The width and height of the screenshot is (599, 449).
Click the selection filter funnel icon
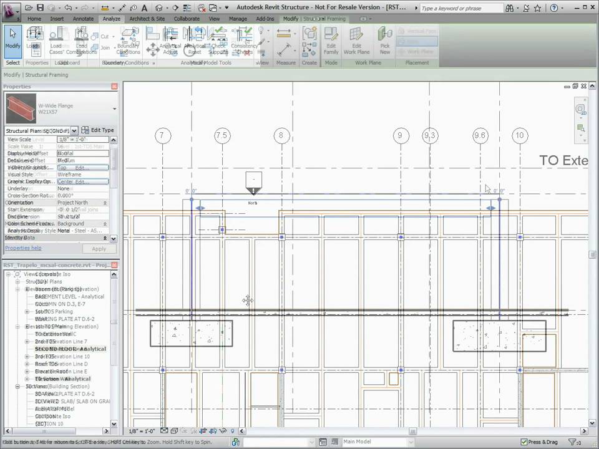(572, 442)
